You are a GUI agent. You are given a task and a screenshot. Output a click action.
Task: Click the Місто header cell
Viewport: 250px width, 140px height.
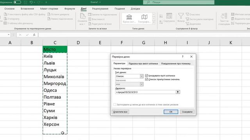55,49
